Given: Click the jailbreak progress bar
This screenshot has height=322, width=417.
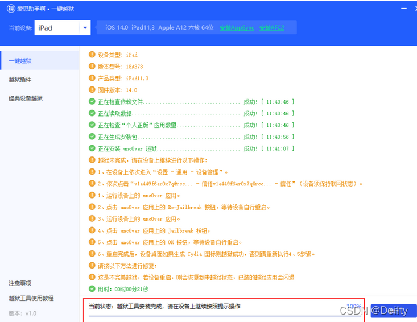Looking at the screenshot, I should [225, 316].
